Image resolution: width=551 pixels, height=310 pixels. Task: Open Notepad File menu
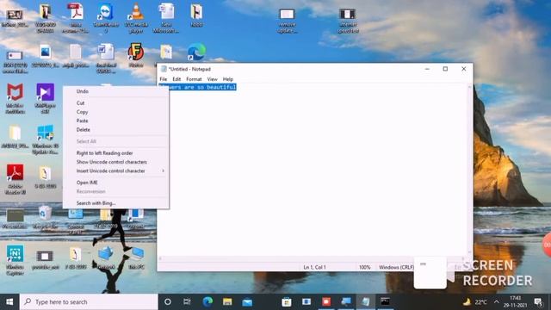[x=164, y=79]
